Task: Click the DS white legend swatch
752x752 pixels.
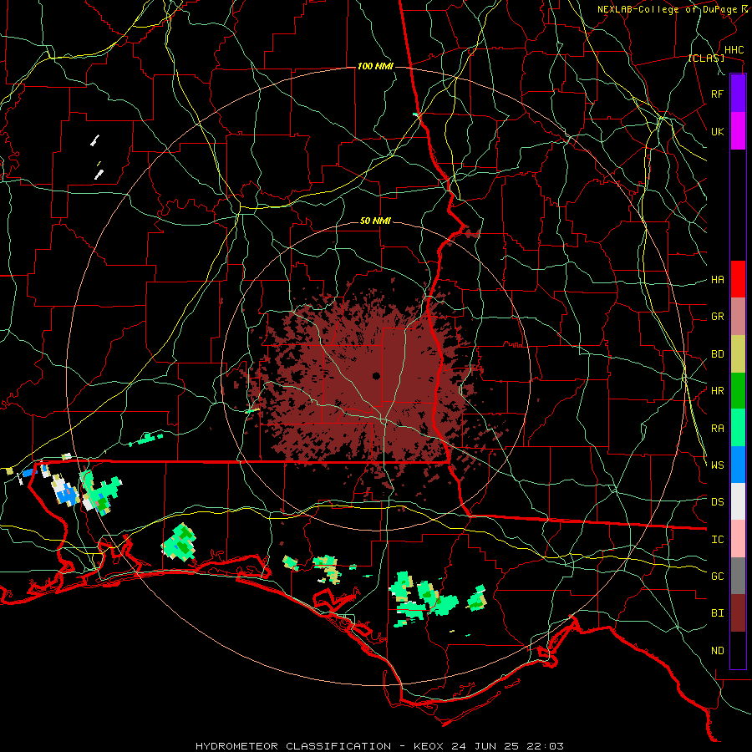Action: (738, 501)
